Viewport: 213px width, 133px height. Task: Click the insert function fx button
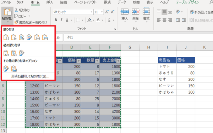tap(58, 37)
